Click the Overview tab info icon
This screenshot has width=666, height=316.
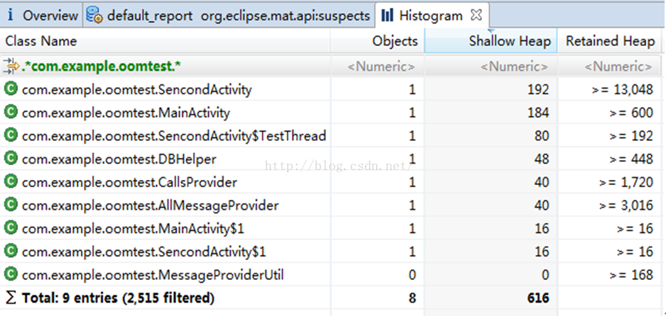click(10, 15)
